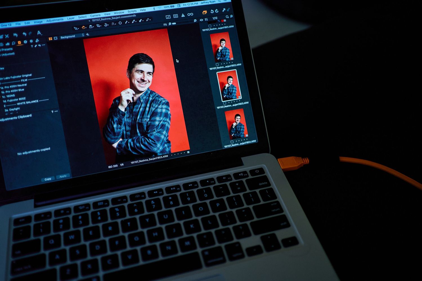Click browser search magnifier icon
422x281 pixels.
pos(227,17)
